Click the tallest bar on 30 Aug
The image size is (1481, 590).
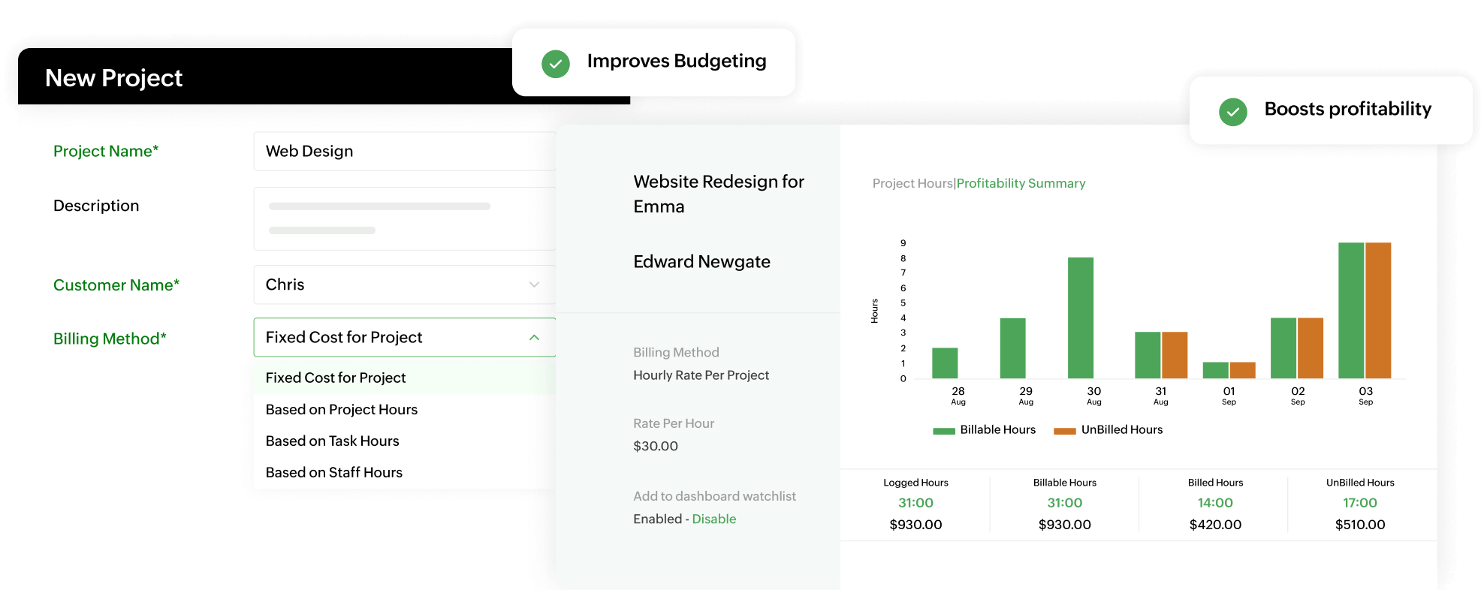tap(1081, 315)
